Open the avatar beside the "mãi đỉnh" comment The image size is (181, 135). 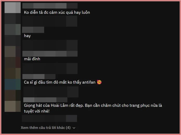13,51
